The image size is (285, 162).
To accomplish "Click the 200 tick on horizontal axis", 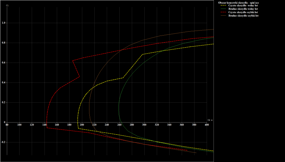I will tap(82, 125).
